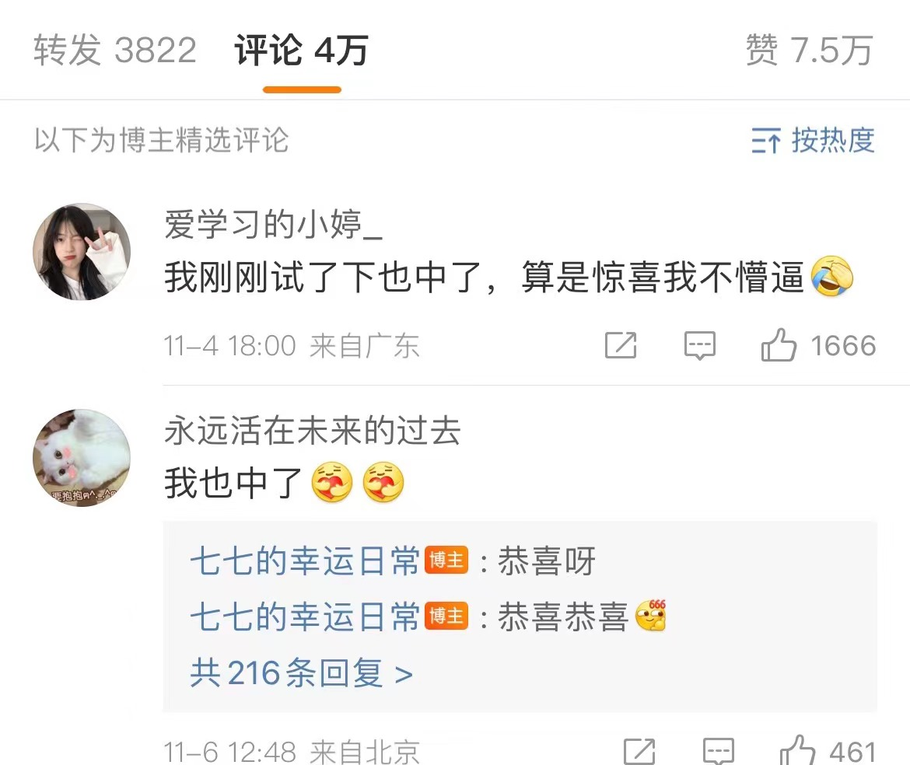Viewport: 910px width, 765px height.
Task: Select the 评论 4万 tab
Action: pos(301,50)
